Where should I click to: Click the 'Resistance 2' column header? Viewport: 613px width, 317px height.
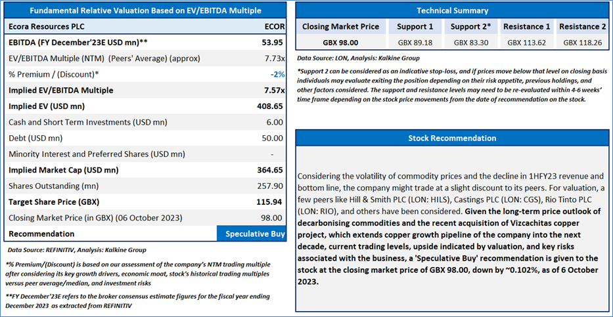(583, 27)
